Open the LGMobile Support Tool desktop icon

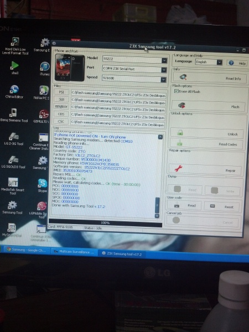(x=40, y=210)
